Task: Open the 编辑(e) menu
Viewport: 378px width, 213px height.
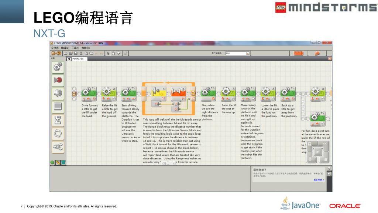Action: [65, 48]
